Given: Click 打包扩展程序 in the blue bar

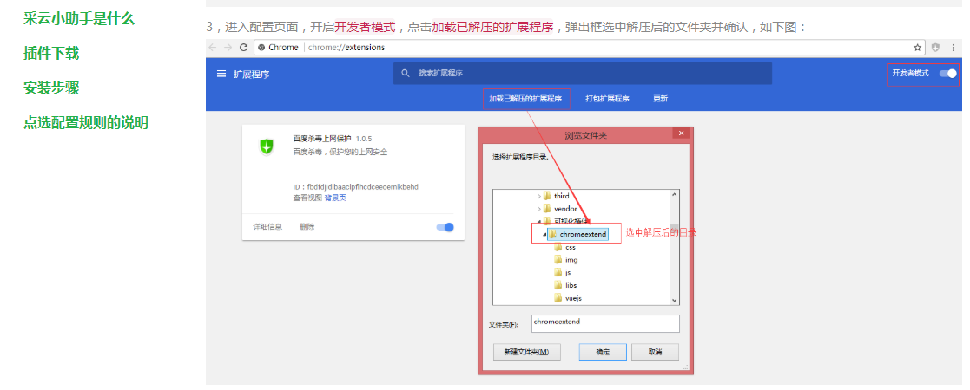Looking at the screenshot, I should tap(608, 99).
